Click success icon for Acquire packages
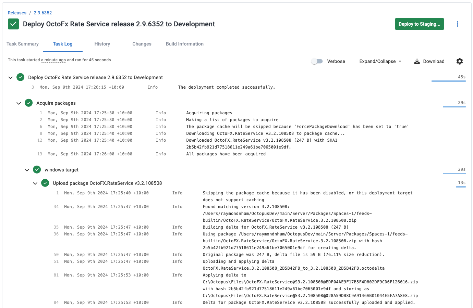Viewport: 473px width, 308px height. 29,103
